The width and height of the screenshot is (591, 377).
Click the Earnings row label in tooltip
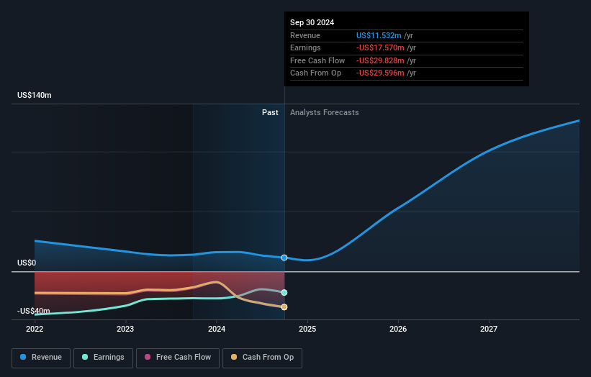point(305,47)
